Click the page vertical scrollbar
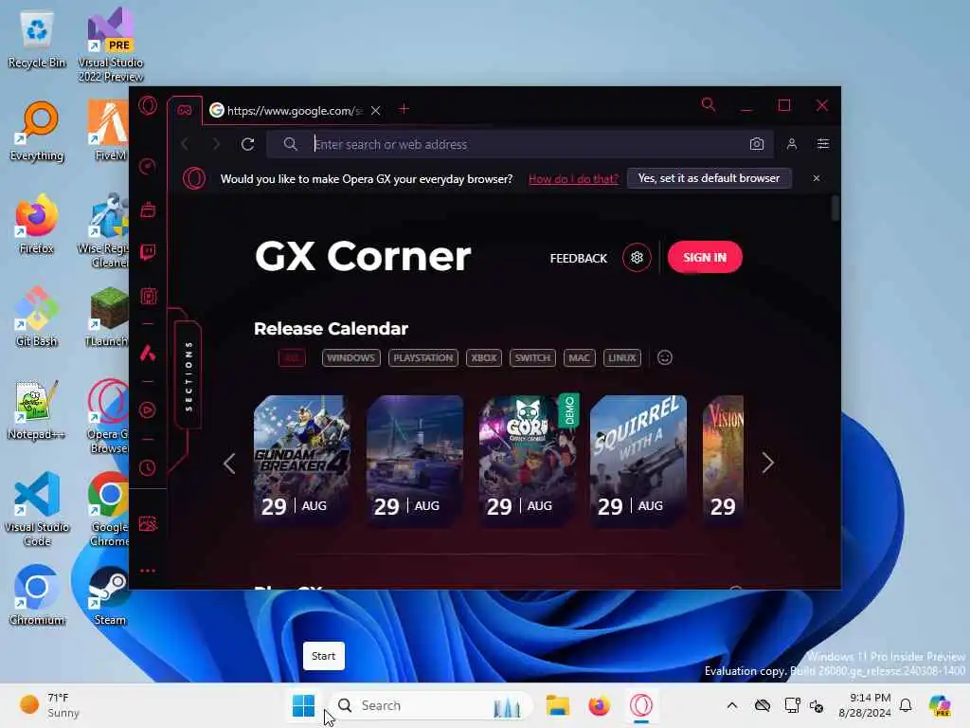 click(835, 209)
